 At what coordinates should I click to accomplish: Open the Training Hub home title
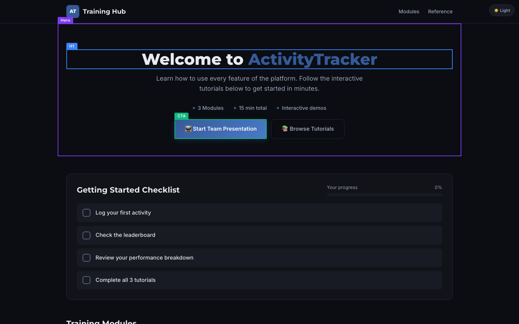pyautogui.click(x=104, y=12)
